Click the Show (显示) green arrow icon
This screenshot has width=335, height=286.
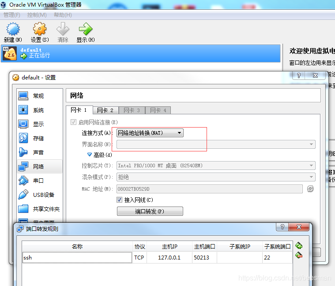tap(86, 29)
